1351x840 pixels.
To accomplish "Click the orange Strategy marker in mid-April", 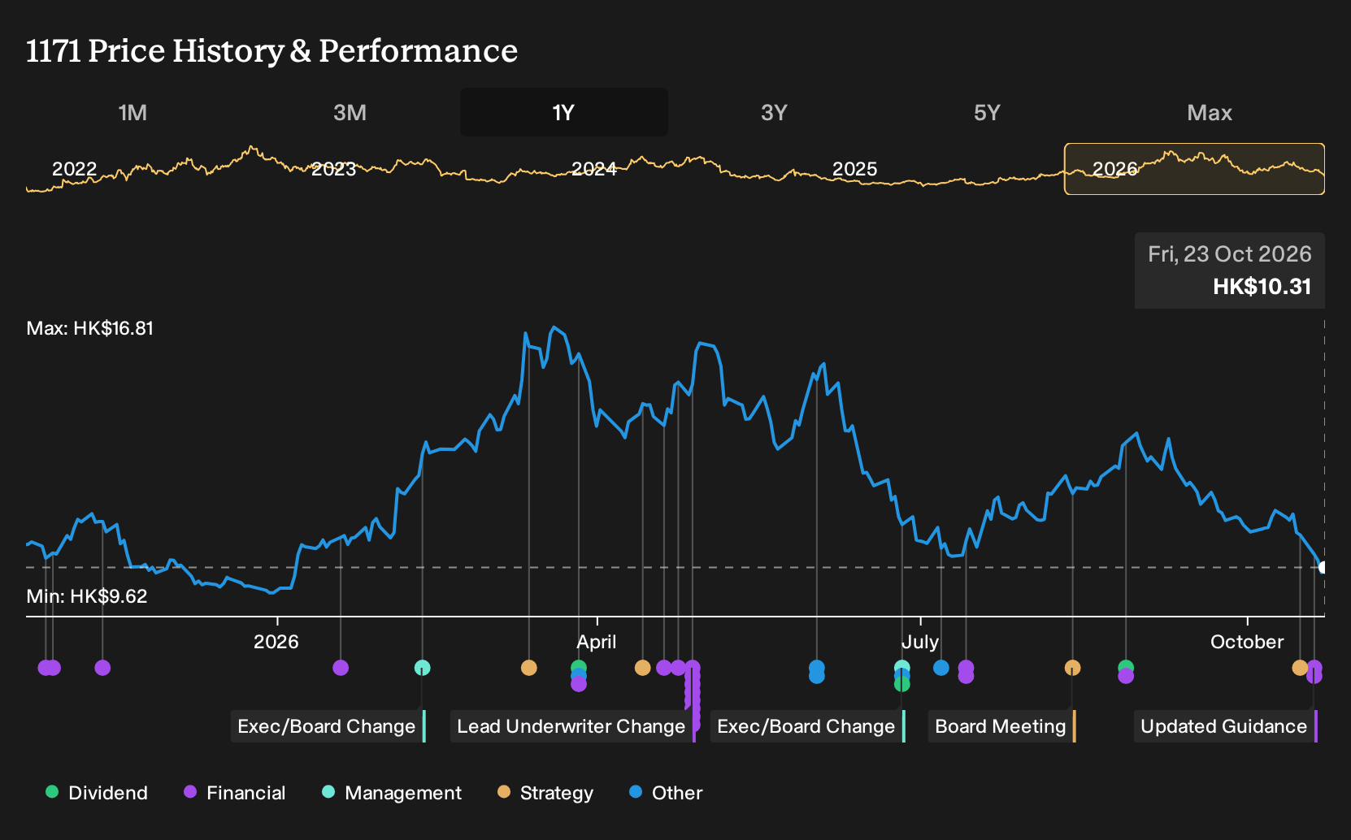I will 642,668.
